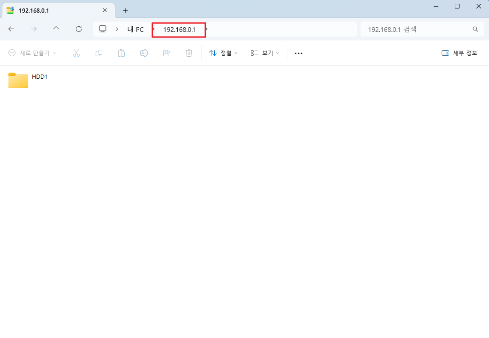Toggle the 세부 정보 details pane

(459, 53)
